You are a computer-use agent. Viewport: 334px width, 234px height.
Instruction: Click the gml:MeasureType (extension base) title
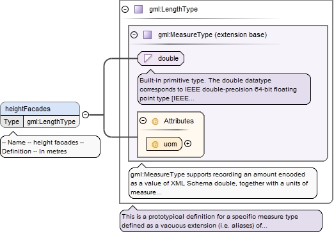click(212, 35)
